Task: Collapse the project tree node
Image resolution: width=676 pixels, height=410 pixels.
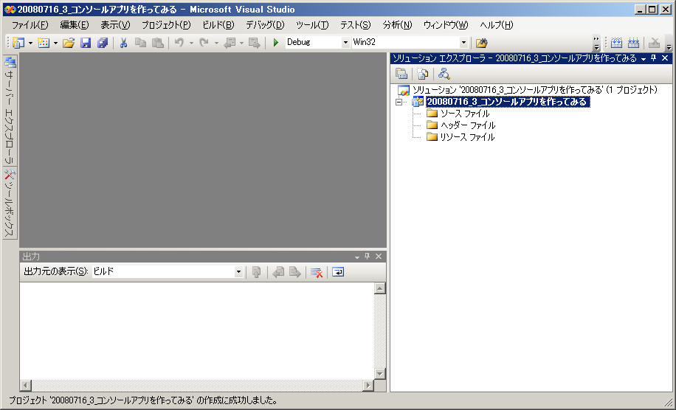Action: (399, 102)
